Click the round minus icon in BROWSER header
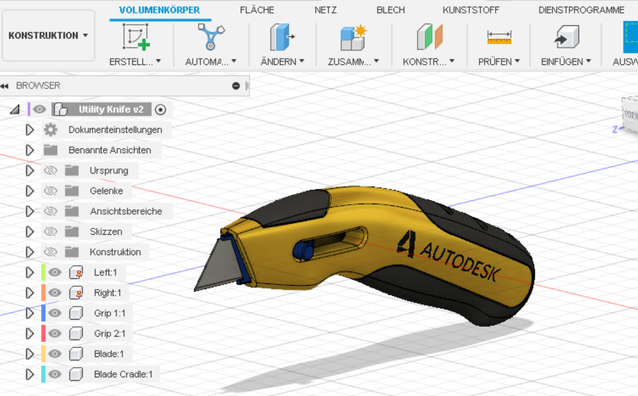The height and width of the screenshot is (396, 638). 236,86
